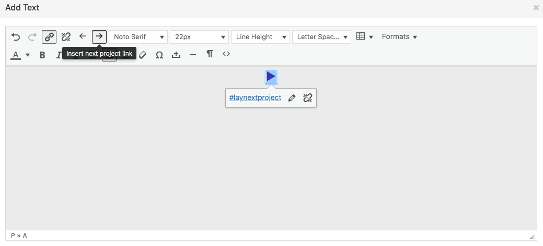Click the Insert next project link arrow
This screenshot has width=543, height=246.
click(x=99, y=36)
